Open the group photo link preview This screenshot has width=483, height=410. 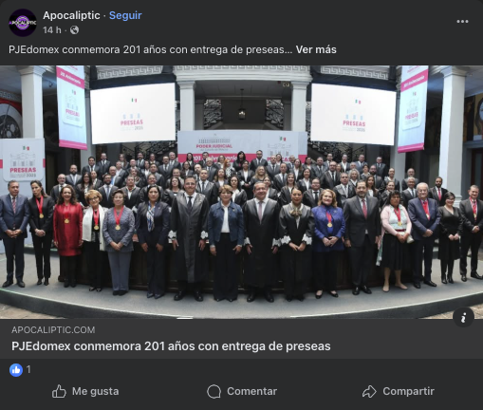click(x=241, y=192)
